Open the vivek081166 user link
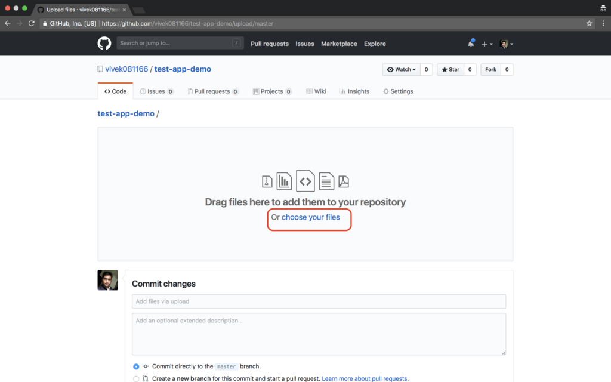 click(126, 69)
